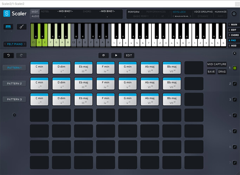Toggle the loop playback icon

[103, 55]
